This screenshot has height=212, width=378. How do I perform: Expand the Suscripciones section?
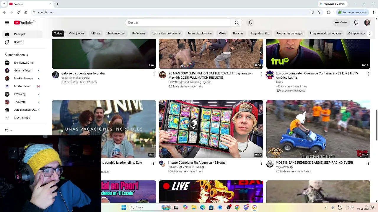17,55
